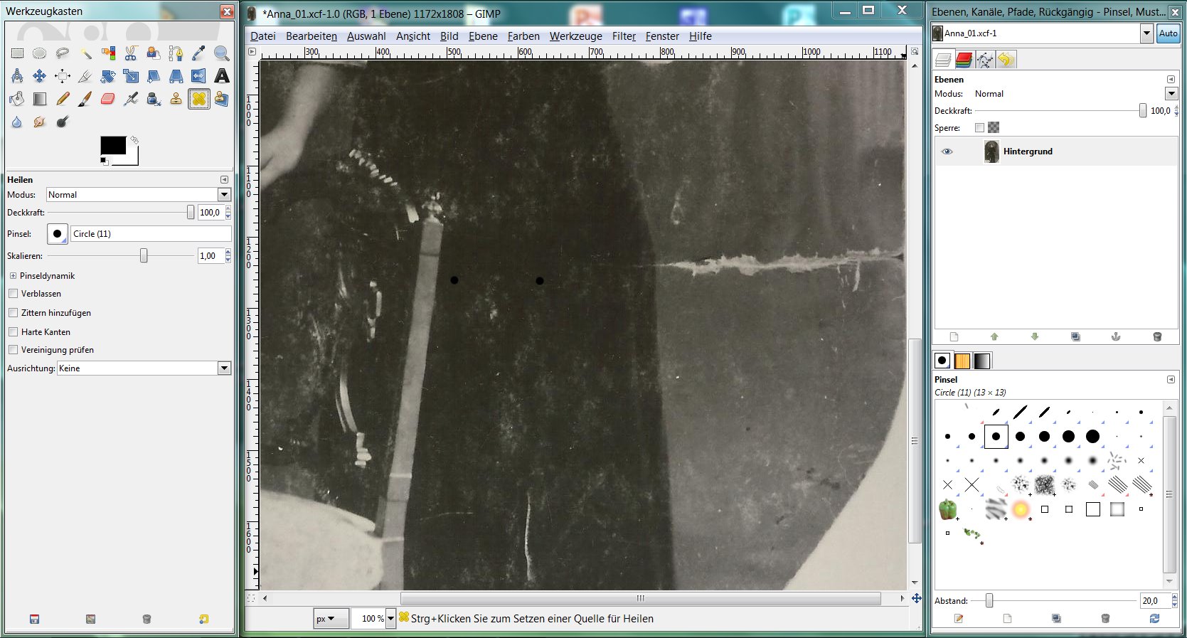The height and width of the screenshot is (638, 1187).
Task: Click the Circle (11) brush name field
Action: [151, 234]
